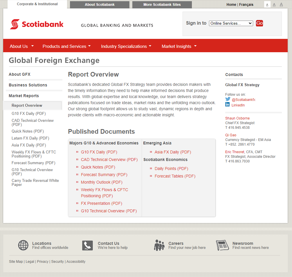Click the Scotiabank logo

tap(37, 24)
